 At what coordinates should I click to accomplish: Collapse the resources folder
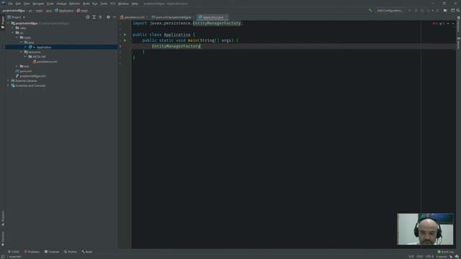pos(21,52)
